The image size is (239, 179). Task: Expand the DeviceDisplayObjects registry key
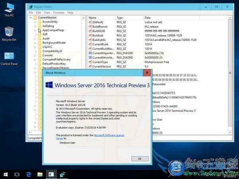click(35, 68)
